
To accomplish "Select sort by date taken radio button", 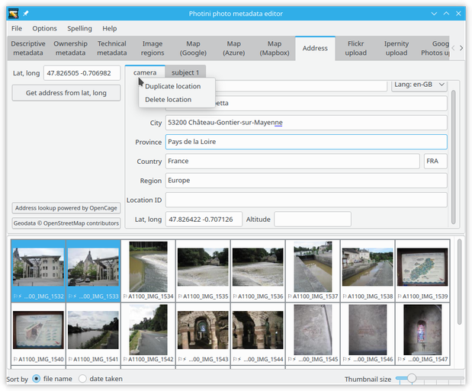I will [82, 378].
